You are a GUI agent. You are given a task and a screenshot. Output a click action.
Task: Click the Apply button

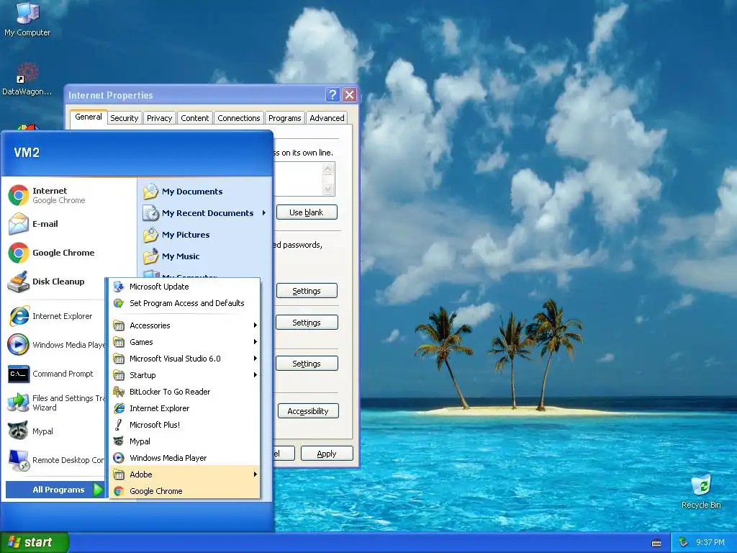click(x=327, y=454)
